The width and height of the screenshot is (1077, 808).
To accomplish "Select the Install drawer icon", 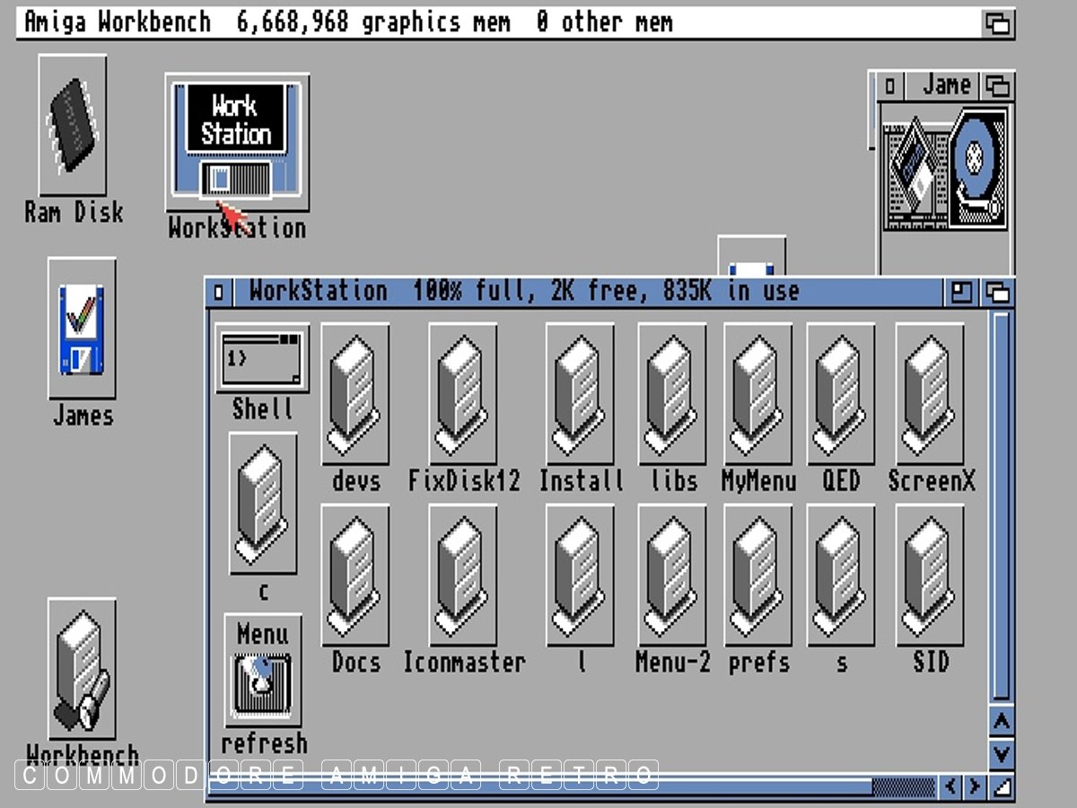I will [x=580, y=393].
